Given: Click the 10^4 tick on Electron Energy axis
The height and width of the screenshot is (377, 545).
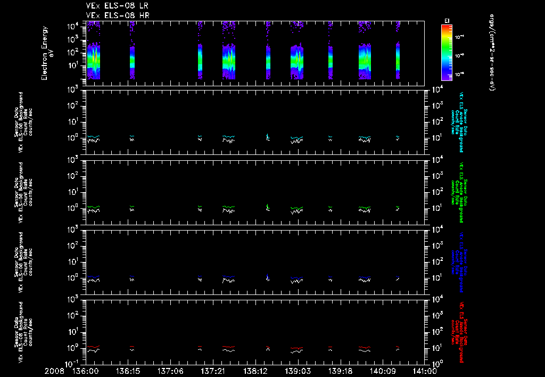Looking at the screenshot, I should pos(73,27).
